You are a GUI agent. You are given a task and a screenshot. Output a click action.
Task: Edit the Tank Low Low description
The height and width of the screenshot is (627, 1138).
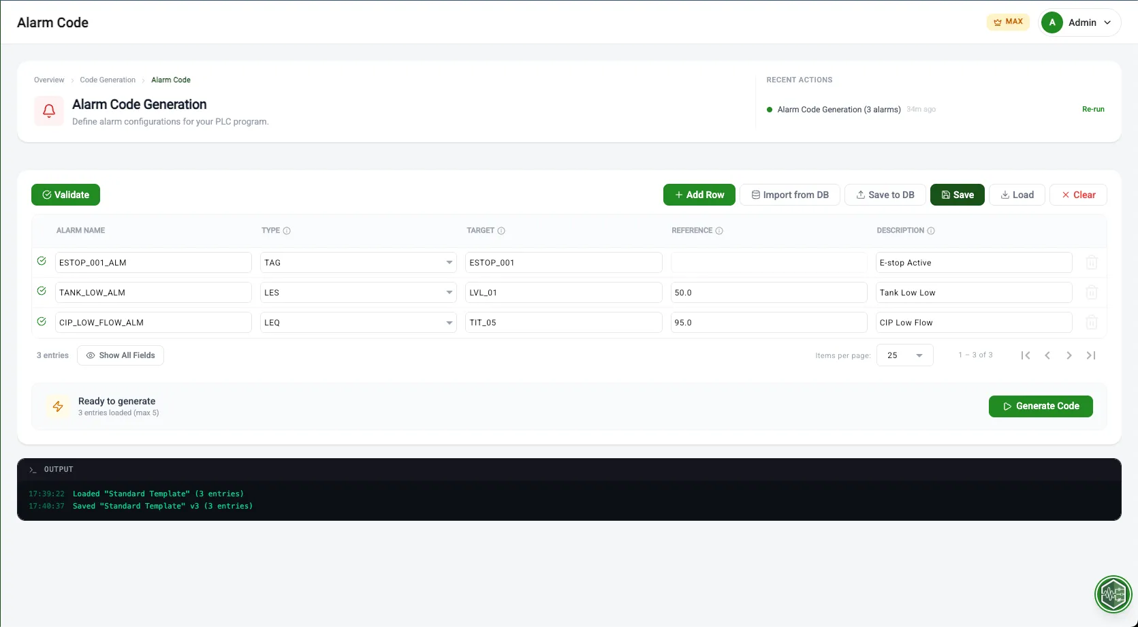coord(974,293)
